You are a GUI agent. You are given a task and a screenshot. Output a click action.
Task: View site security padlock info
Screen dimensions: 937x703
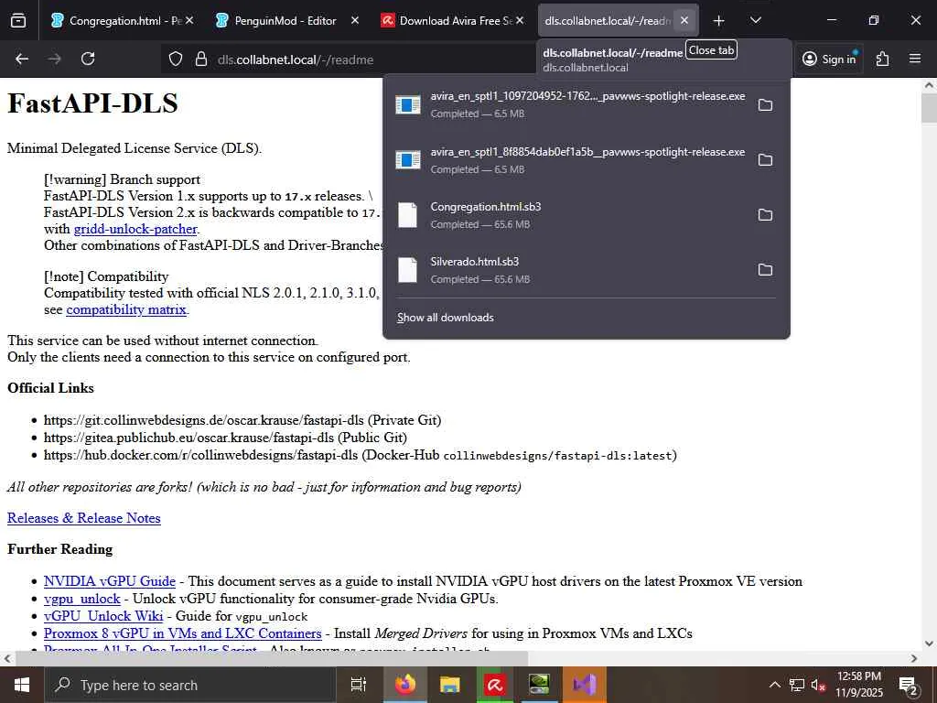pos(201,59)
